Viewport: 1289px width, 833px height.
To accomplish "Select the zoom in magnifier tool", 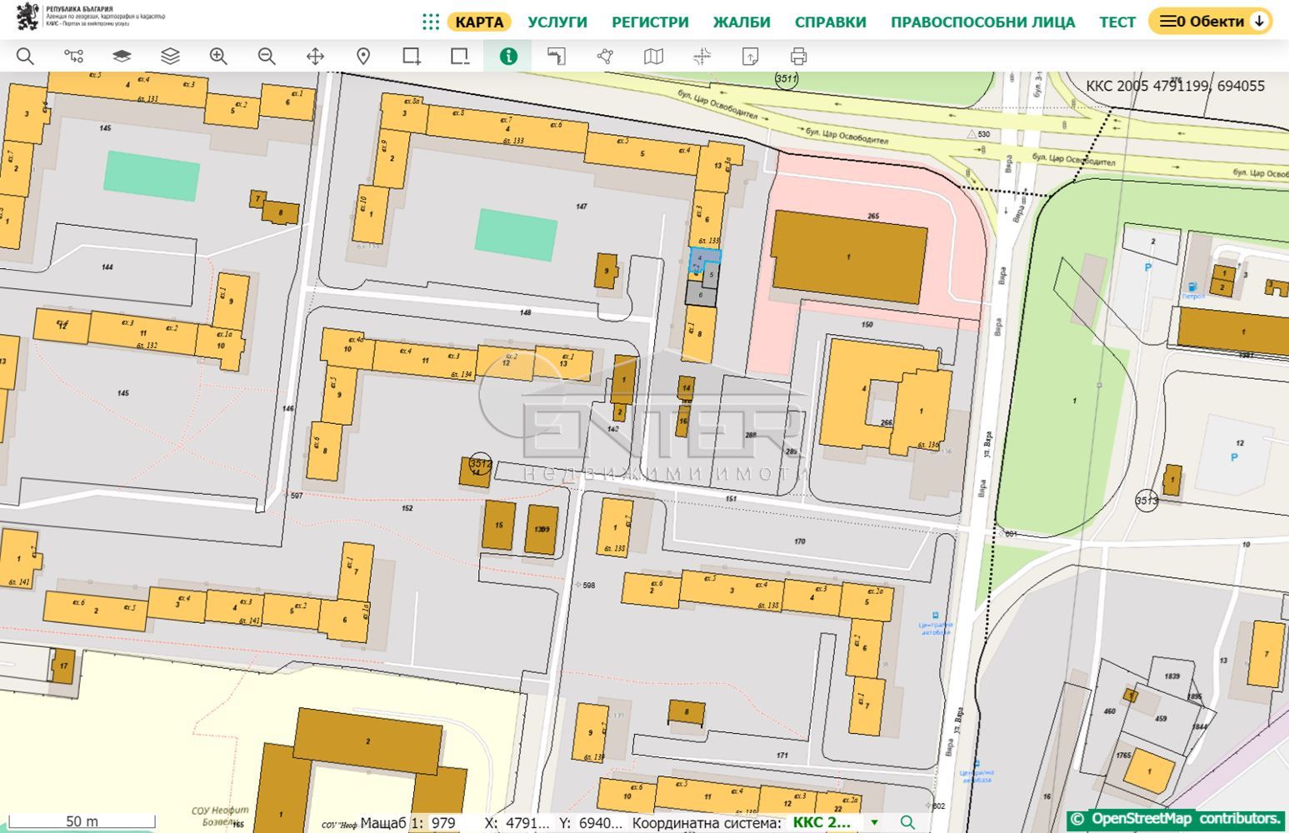I will pos(218,57).
